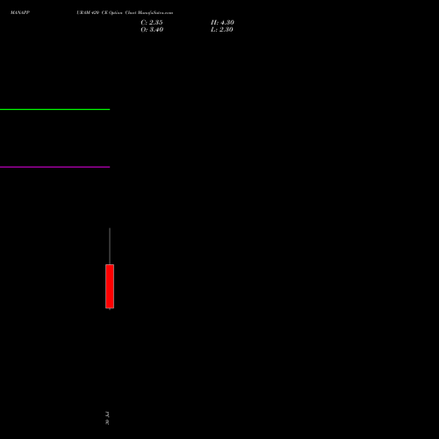Select the high value H: 4.30
Screen dimensions: 439x439
tap(222, 23)
